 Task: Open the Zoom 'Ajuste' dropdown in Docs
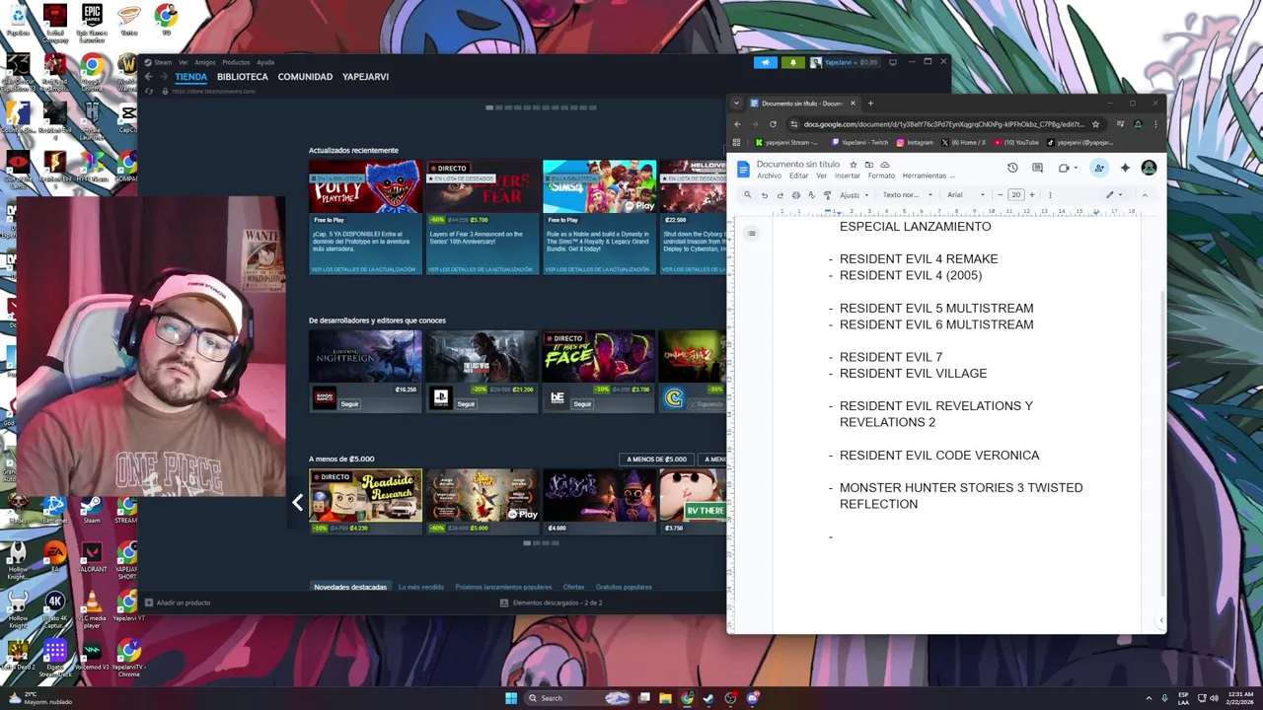pos(854,195)
